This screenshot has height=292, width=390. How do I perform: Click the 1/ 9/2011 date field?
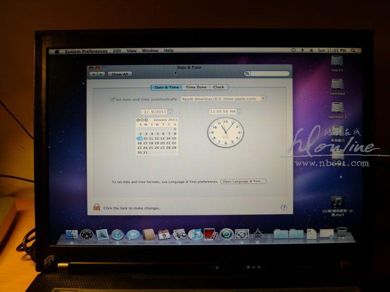click(x=155, y=111)
